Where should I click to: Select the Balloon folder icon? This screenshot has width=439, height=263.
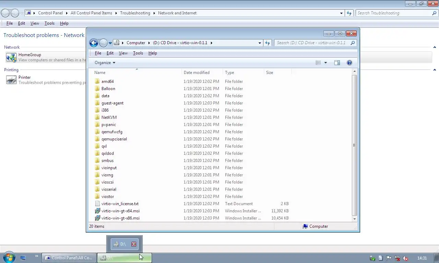(x=97, y=89)
